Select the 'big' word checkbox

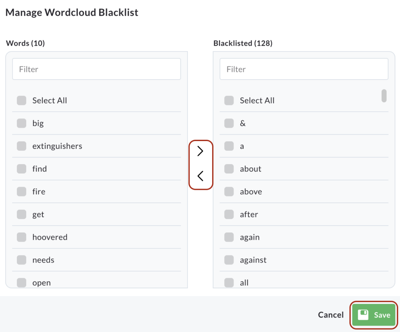coord(21,123)
